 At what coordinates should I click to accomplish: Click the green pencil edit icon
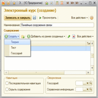coord(69,36)
